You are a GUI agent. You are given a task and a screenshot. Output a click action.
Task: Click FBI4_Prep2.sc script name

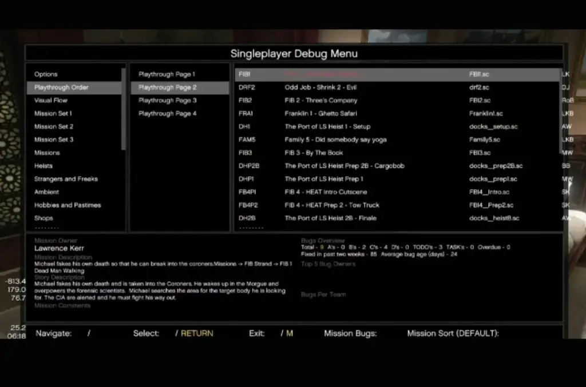491,205
